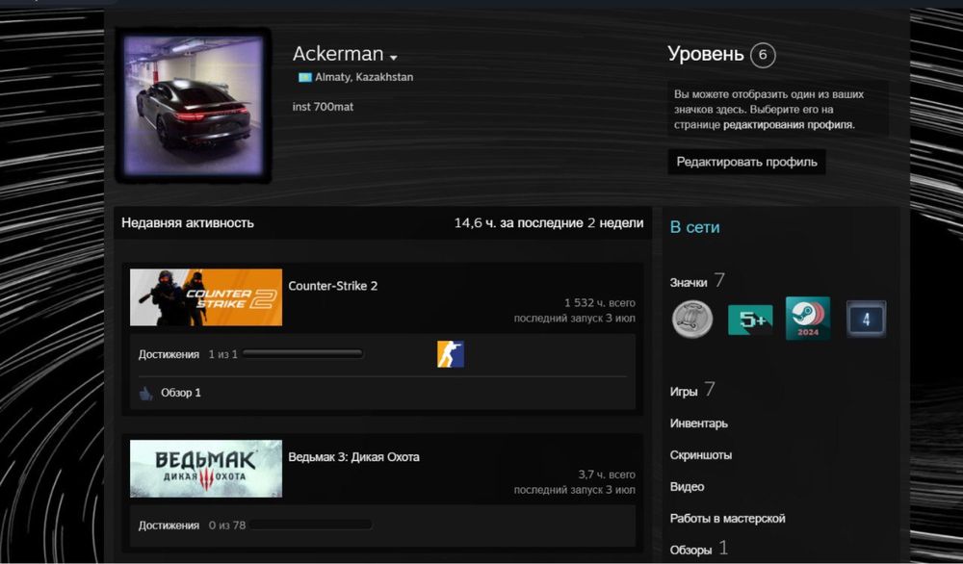This screenshot has width=963, height=564.
Task: Click the Counter-Strike 2 achievements progress bar
Action: 302,354
